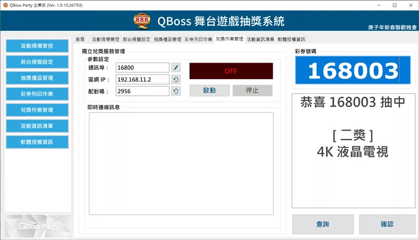
Task: Click the red OFF status indicator
Action: [x=231, y=71]
